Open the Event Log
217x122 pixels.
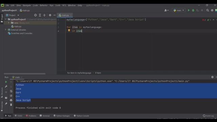click(209, 116)
